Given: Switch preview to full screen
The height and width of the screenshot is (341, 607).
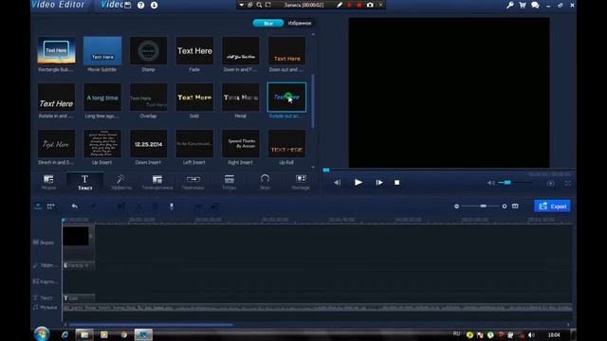Looking at the screenshot, I should (567, 183).
